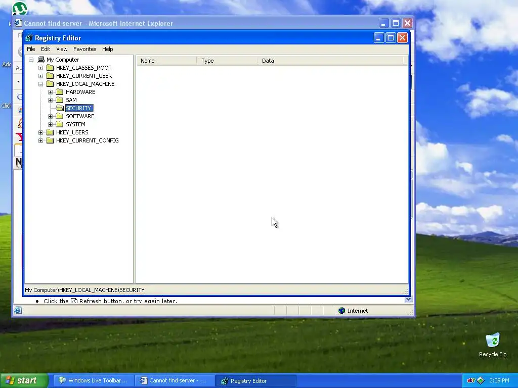The width and height of the screenshot is (518, 388).
Task: Click the SAM folder icon
Action: pyautogui.click(x=60, y=100)
